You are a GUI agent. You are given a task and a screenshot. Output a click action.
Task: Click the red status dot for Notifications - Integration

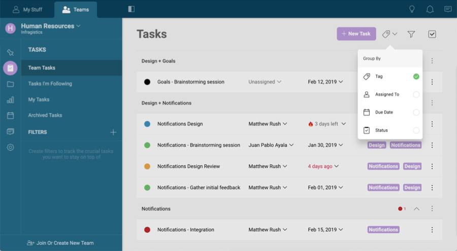(147, 230)
